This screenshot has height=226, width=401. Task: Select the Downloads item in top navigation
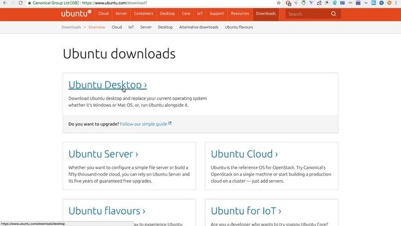point(266,14)
